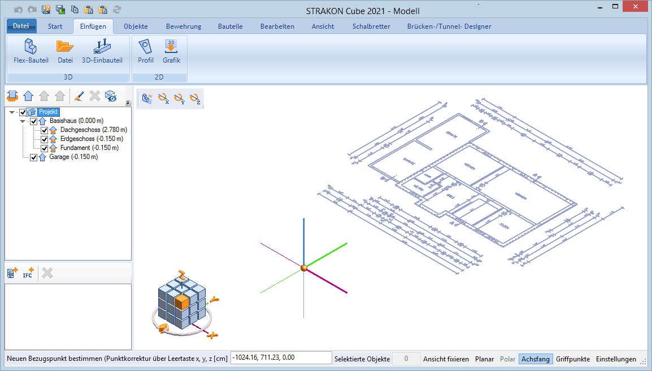Select Garage (-0.150 m) in the tree

pyautogui.click(x=73, y=157)
